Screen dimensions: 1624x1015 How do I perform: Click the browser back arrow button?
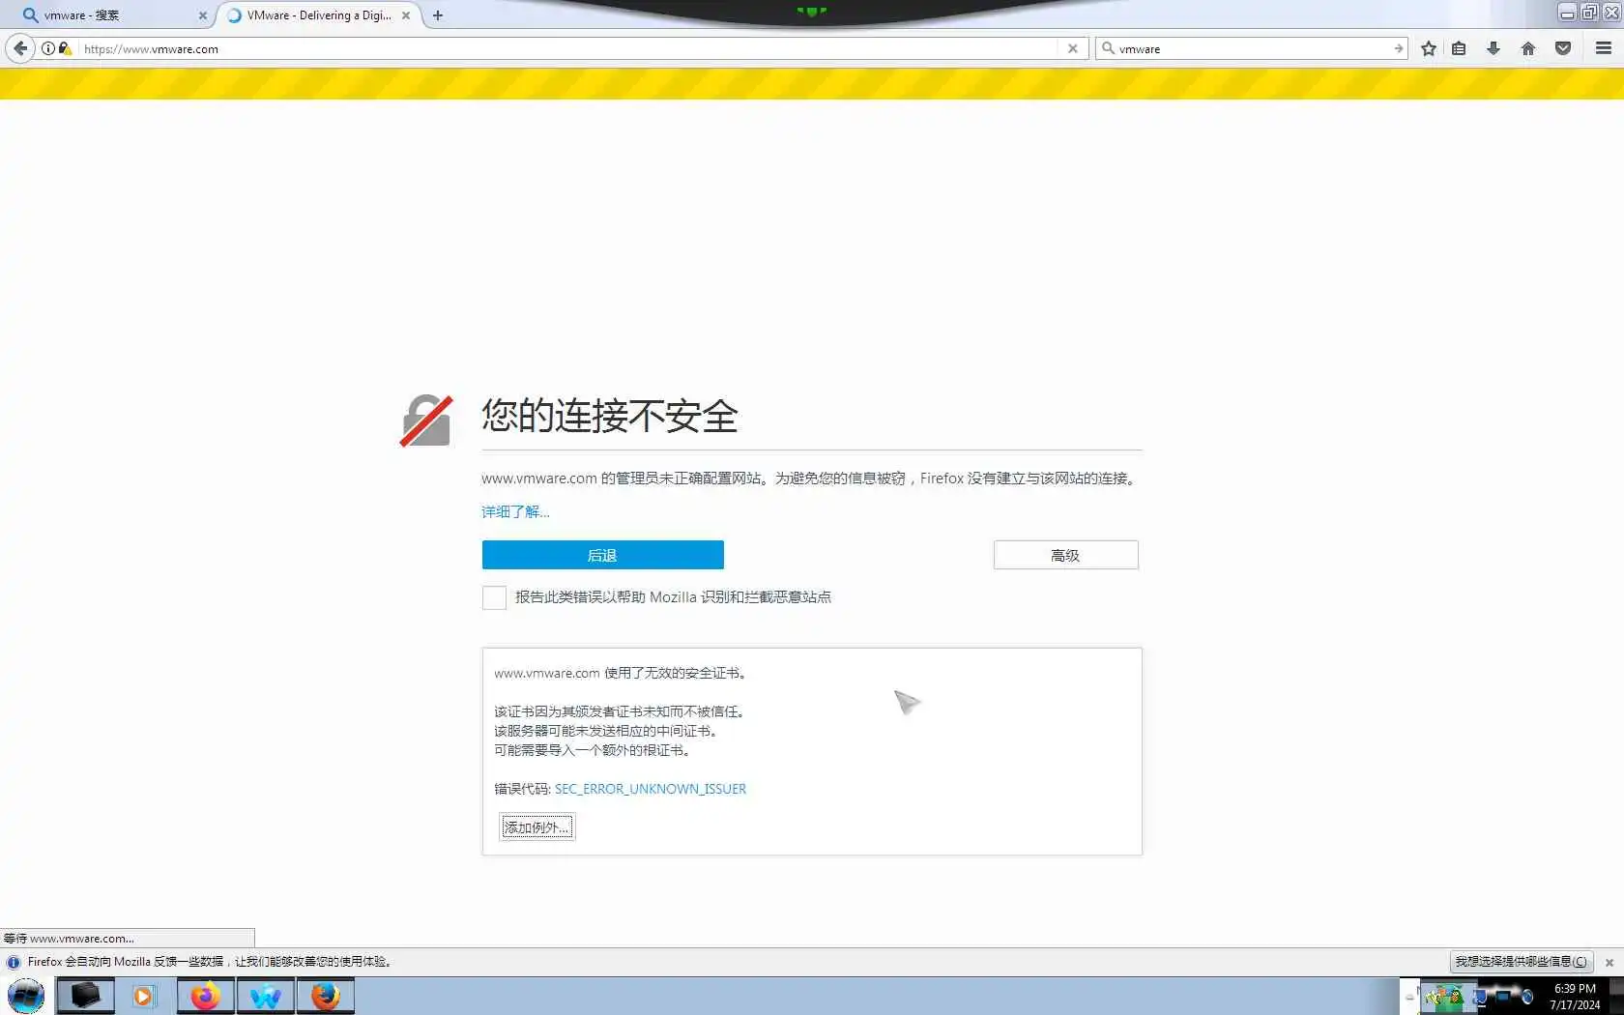[20, 48]
